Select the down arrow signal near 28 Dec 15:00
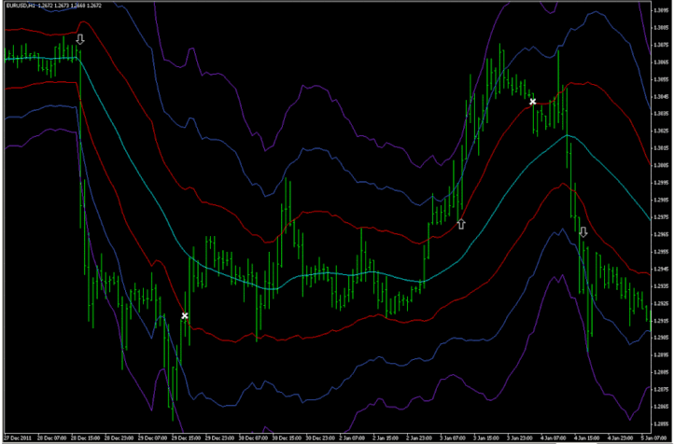Viewport: 674px width, 444px height. (80, 39)
